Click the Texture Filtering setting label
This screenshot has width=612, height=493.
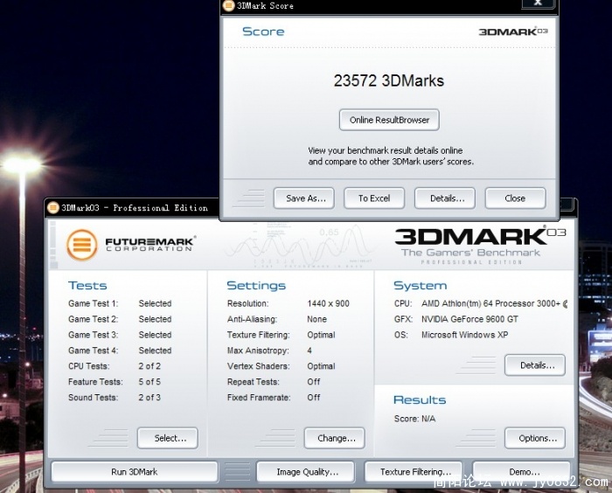coord(259,335)
